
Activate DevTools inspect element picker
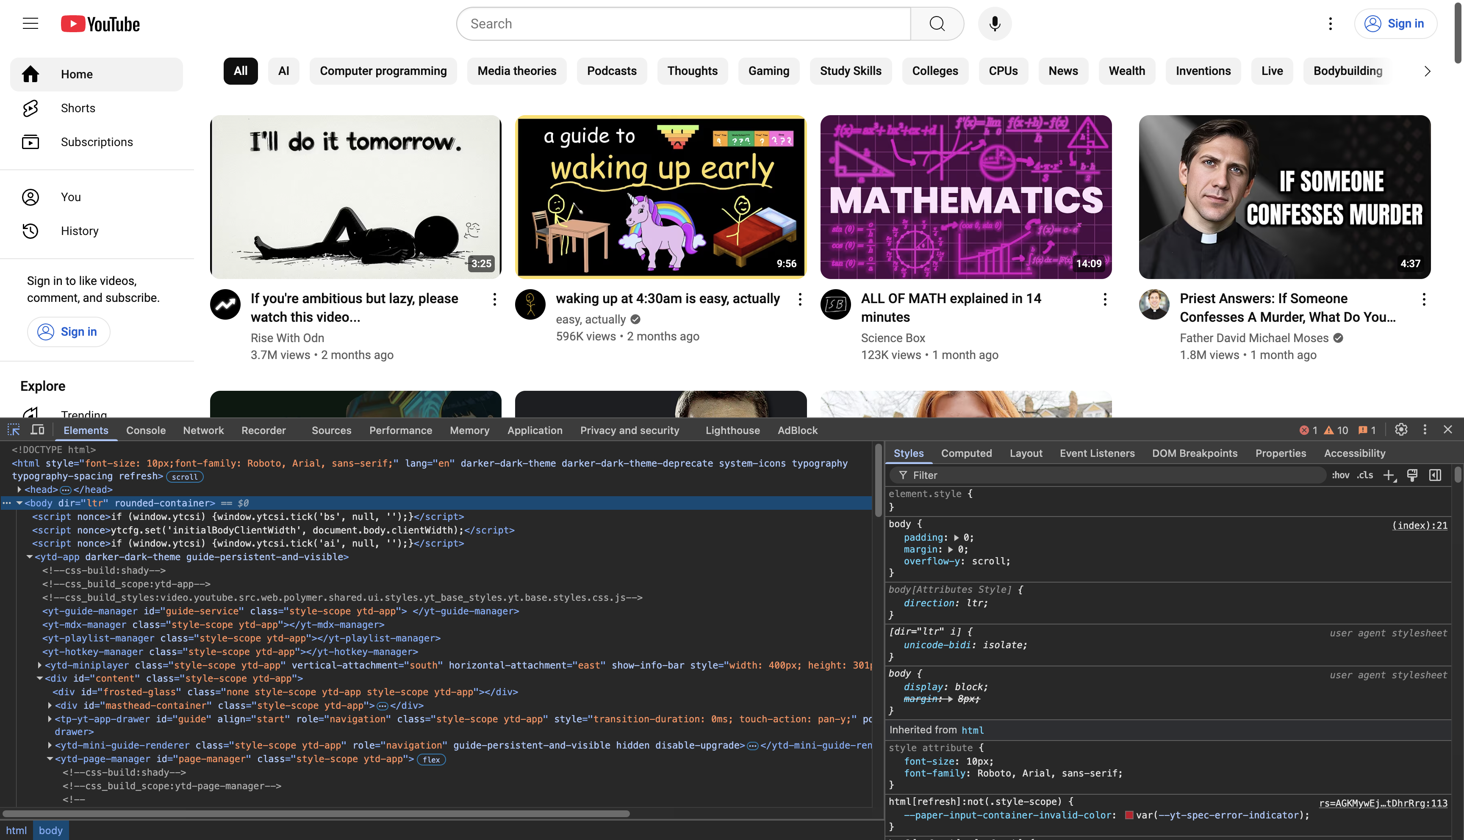coord(13,430)
